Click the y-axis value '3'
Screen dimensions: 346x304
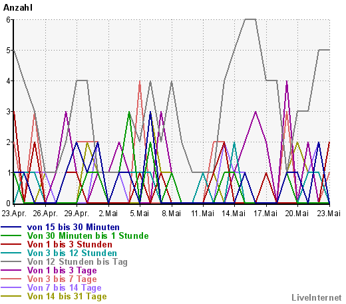pos(9,112)
